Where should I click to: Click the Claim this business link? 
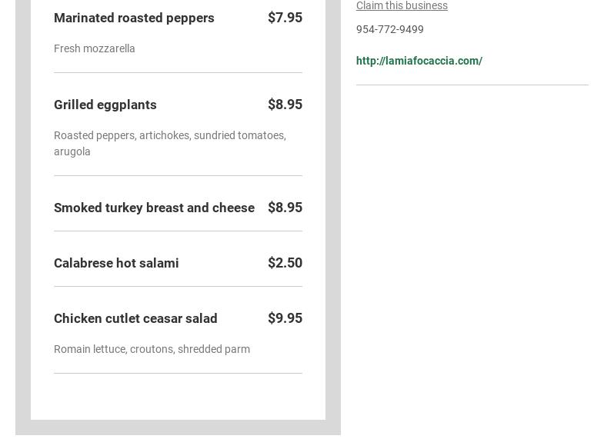(402, 6)
